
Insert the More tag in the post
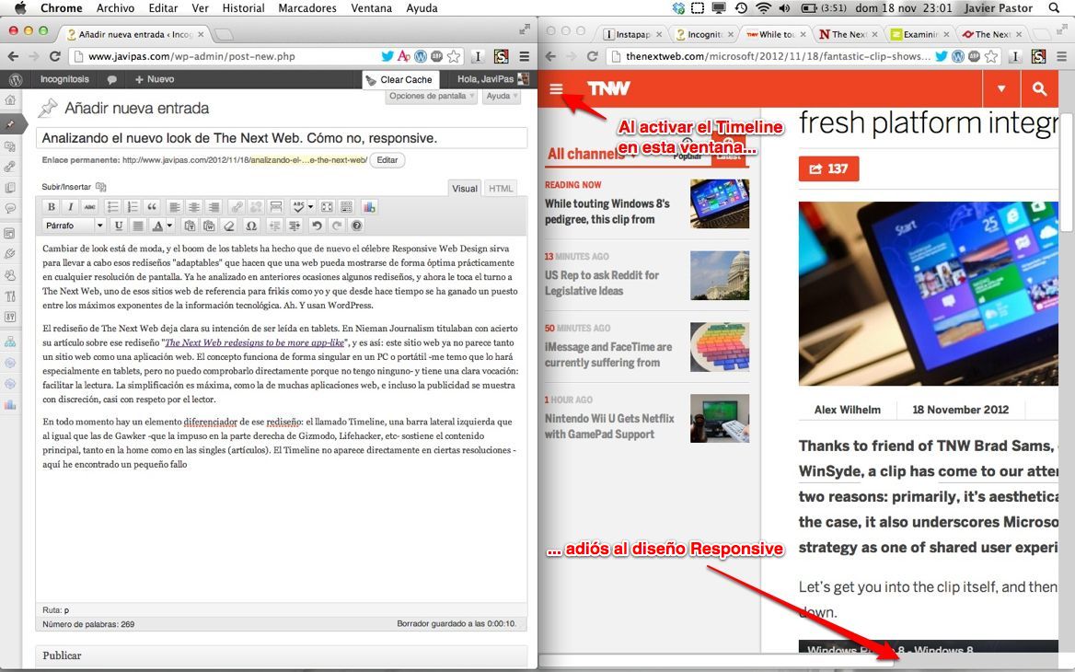(x=275, y=206)
